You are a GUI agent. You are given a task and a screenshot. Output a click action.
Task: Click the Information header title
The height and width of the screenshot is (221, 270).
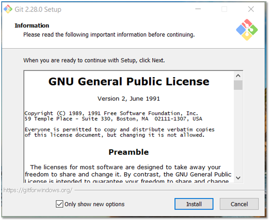32,25
